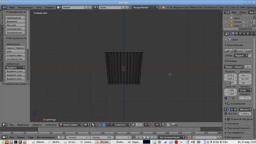Enable the full sample checkbox
Screen dimensions: 256x144
[x=226, y=114]
